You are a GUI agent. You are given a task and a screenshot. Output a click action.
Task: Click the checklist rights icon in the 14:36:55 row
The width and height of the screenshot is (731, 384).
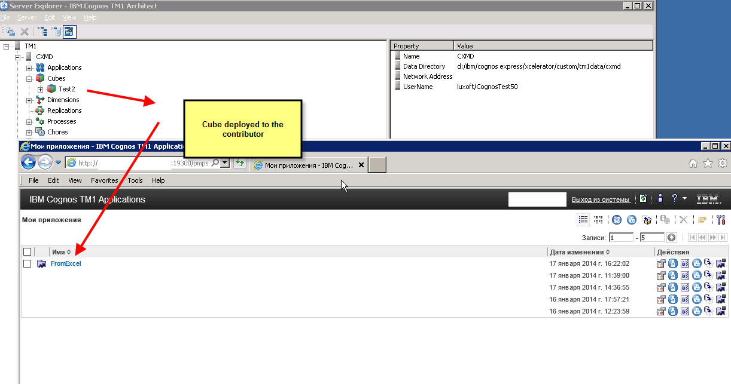point(684,287)
